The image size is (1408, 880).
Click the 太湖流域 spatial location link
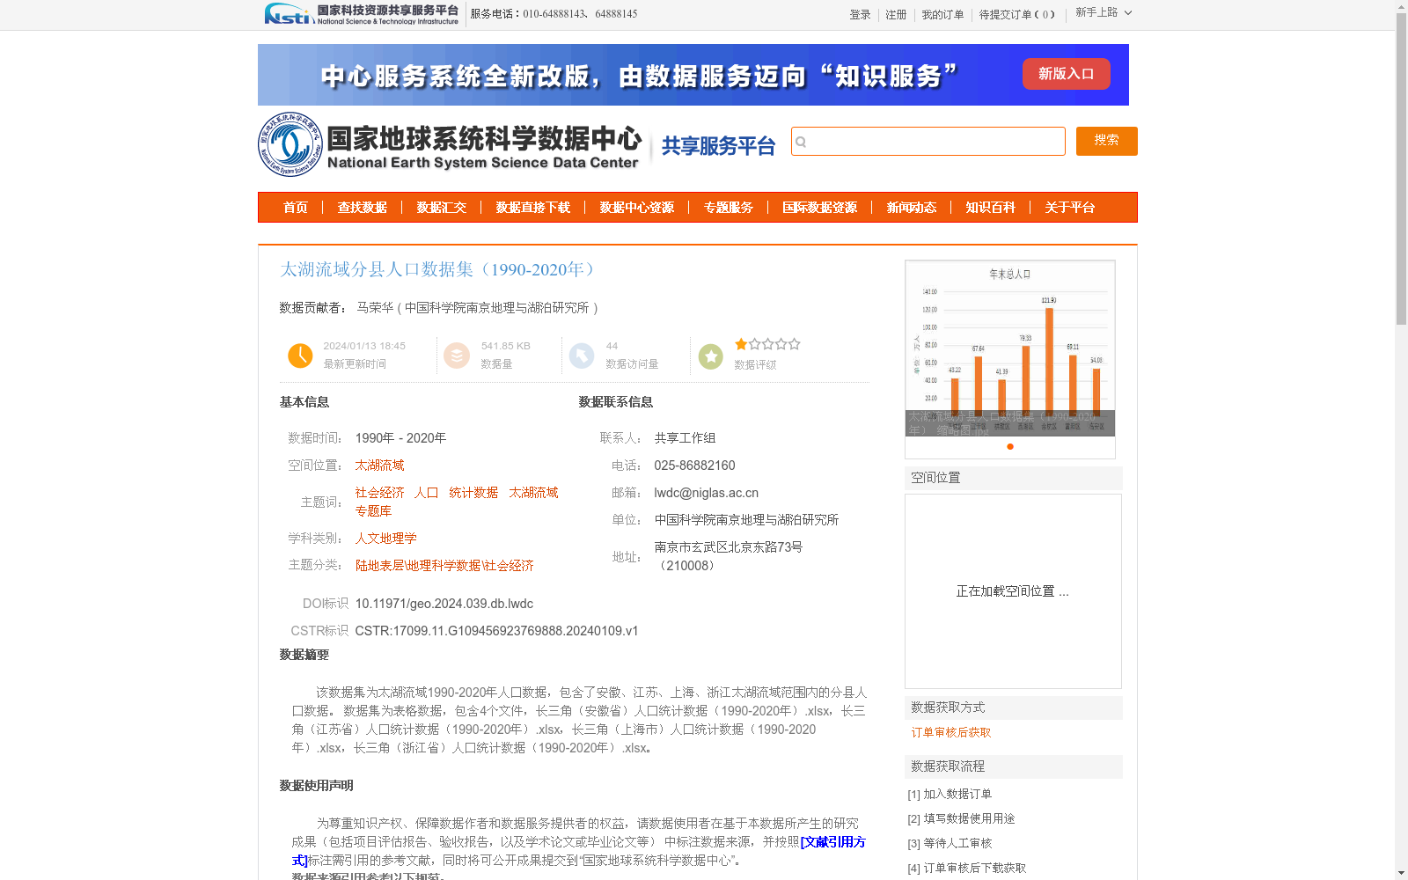coord(379,466)
